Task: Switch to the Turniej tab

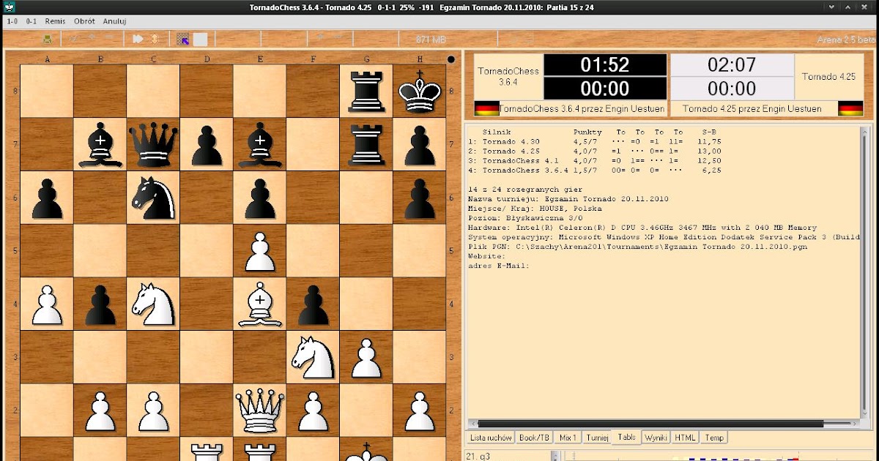Action: click(x=597, y=438)
